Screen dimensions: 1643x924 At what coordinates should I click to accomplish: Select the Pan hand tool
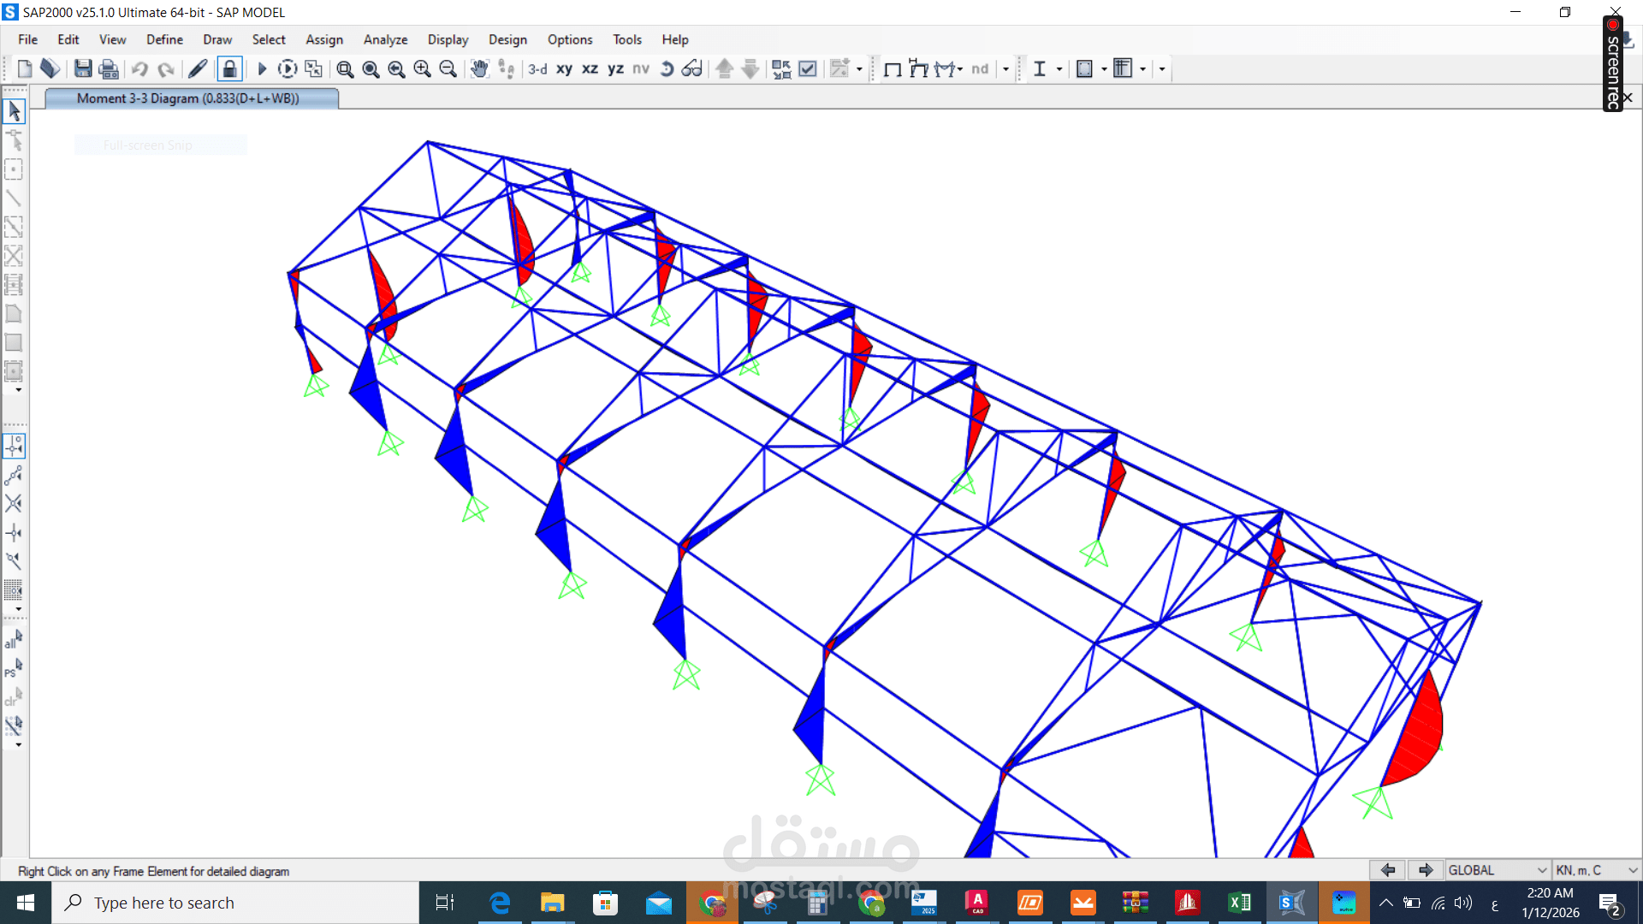click(479, 69)
